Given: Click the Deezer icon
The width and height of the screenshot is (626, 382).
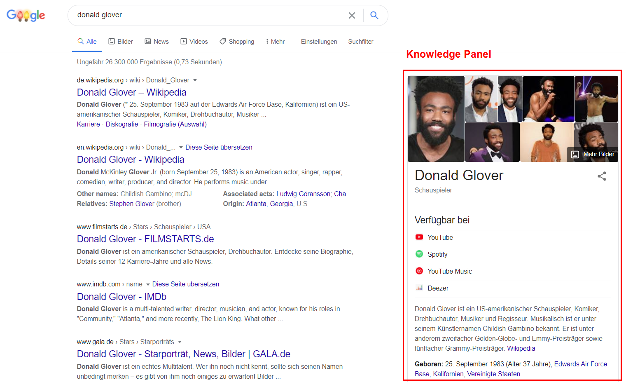Looking at the screenshot, I should tap(419, 288).
